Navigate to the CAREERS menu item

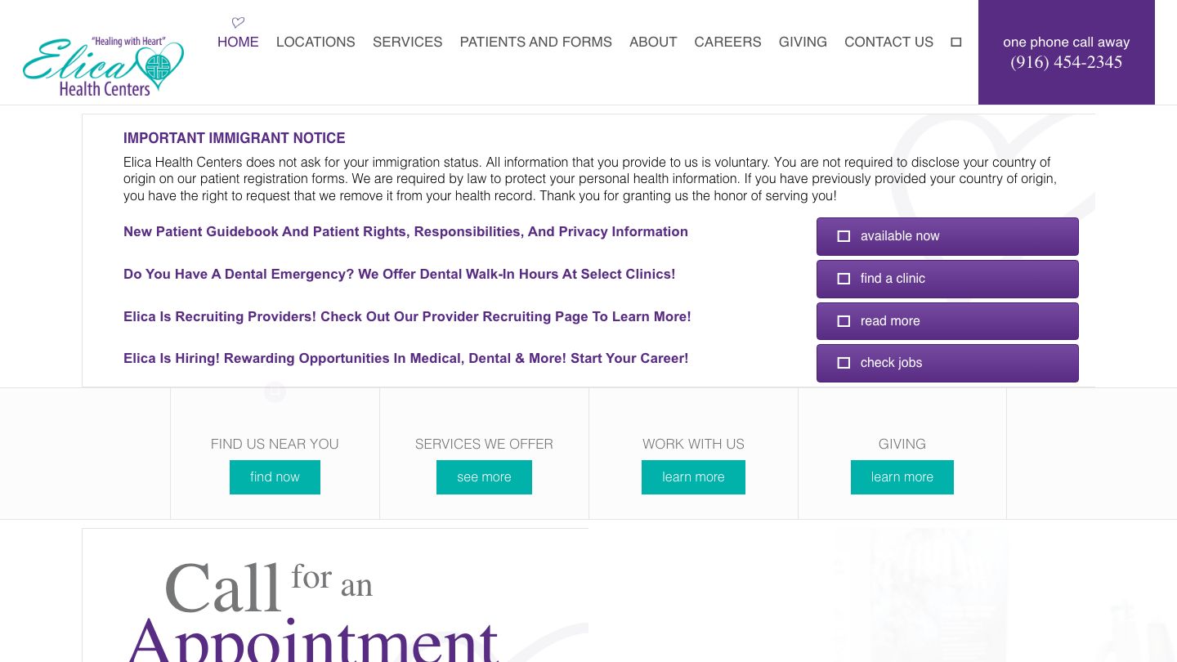point(727,42)
